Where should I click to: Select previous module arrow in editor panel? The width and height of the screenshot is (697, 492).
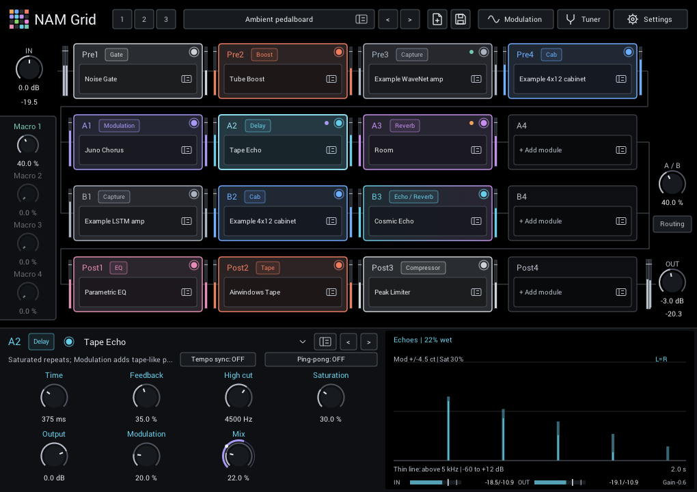[x=348, y=342]
